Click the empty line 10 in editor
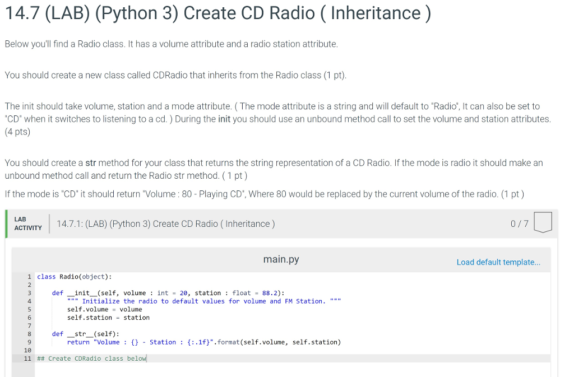Screen dimensions: 574x377 tap(112, 350)
